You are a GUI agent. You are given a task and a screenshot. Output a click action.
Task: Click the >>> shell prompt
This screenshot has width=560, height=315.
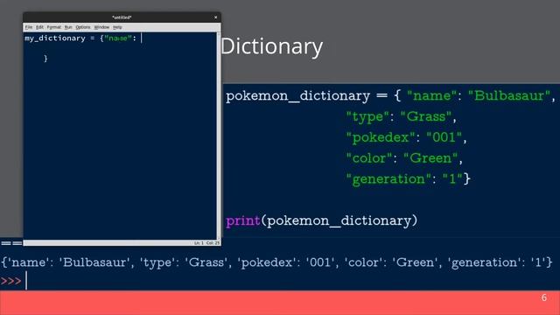(10, 281)
